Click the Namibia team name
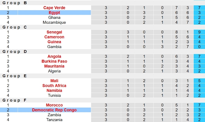 coord(54,91)
